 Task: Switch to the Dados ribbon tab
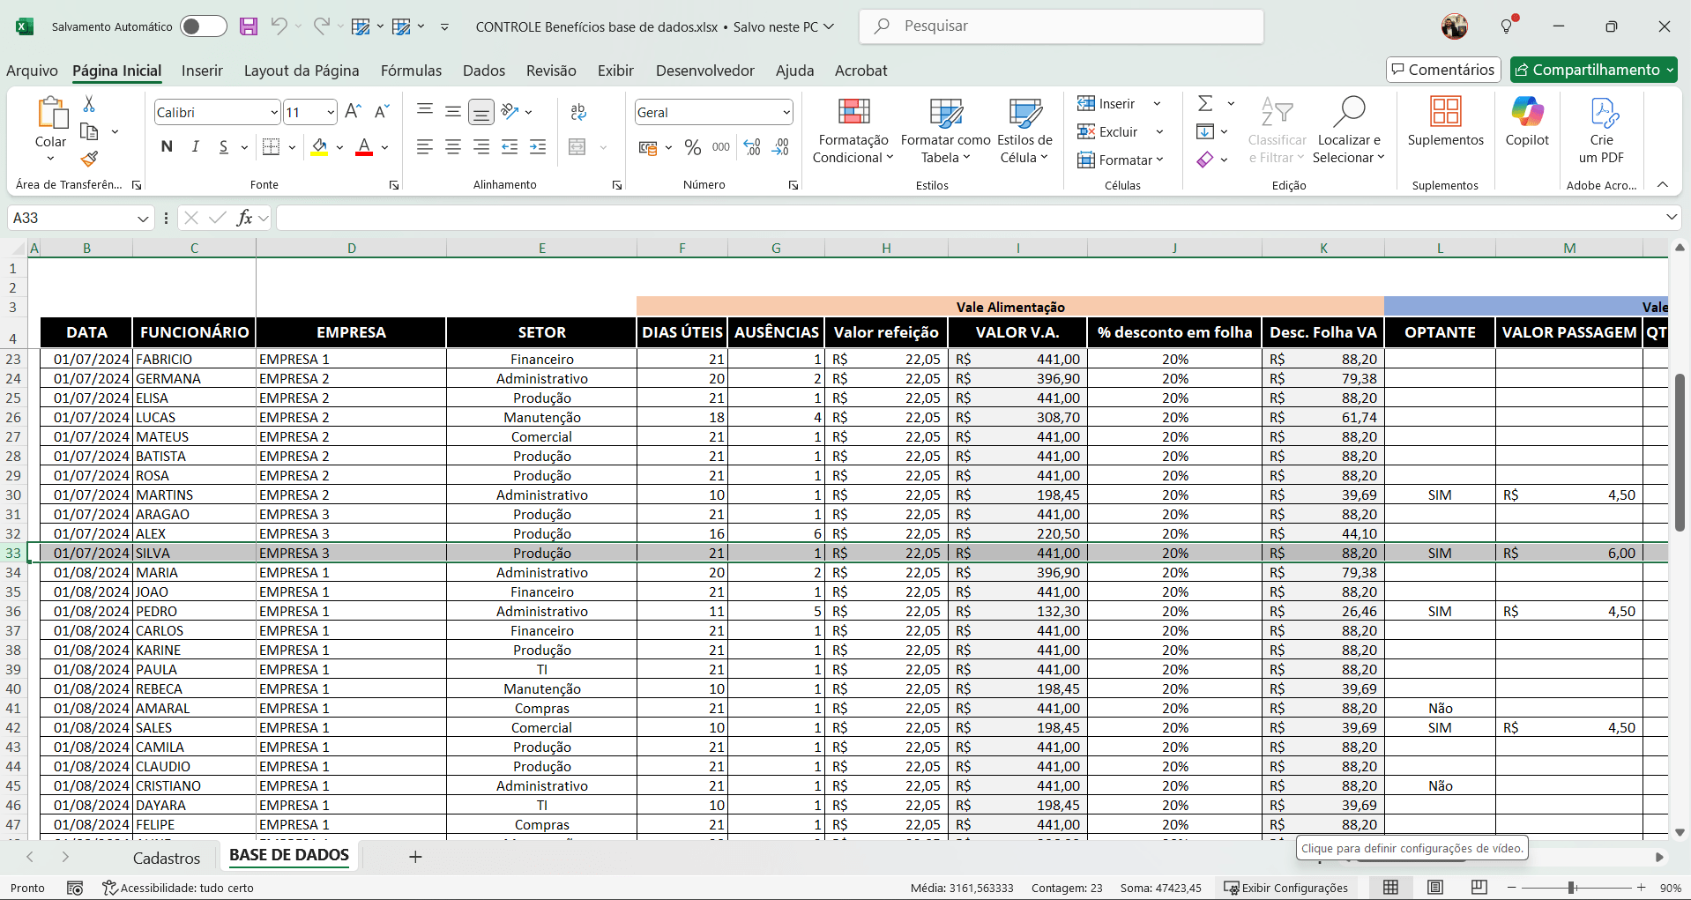point(484,71)
